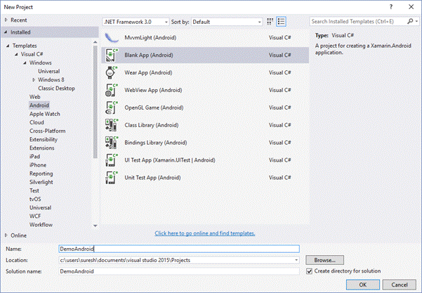422x293 pixels.
Task: Collapse the Windows tree node
Action: click(25, 63)
